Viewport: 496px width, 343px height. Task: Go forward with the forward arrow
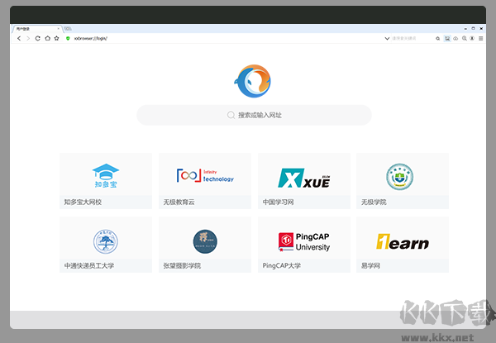coord(28,38)
